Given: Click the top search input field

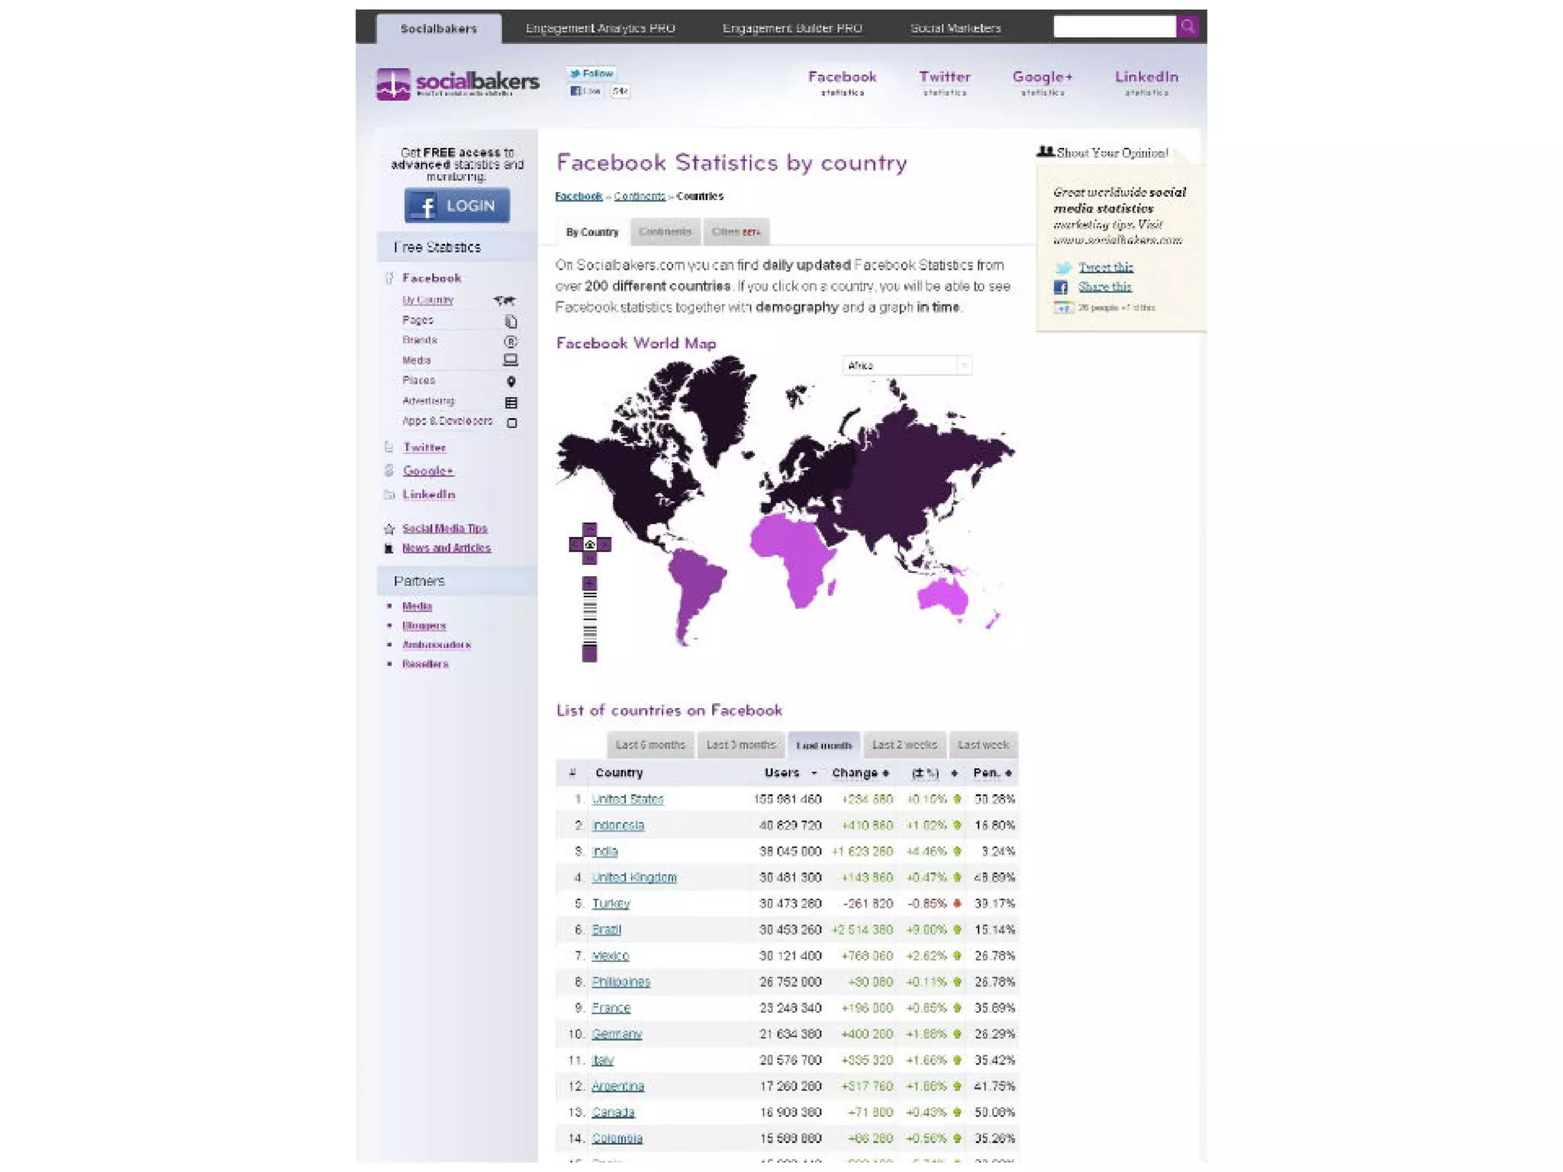Looking at the screenshot, I should tap(1113, 27).
